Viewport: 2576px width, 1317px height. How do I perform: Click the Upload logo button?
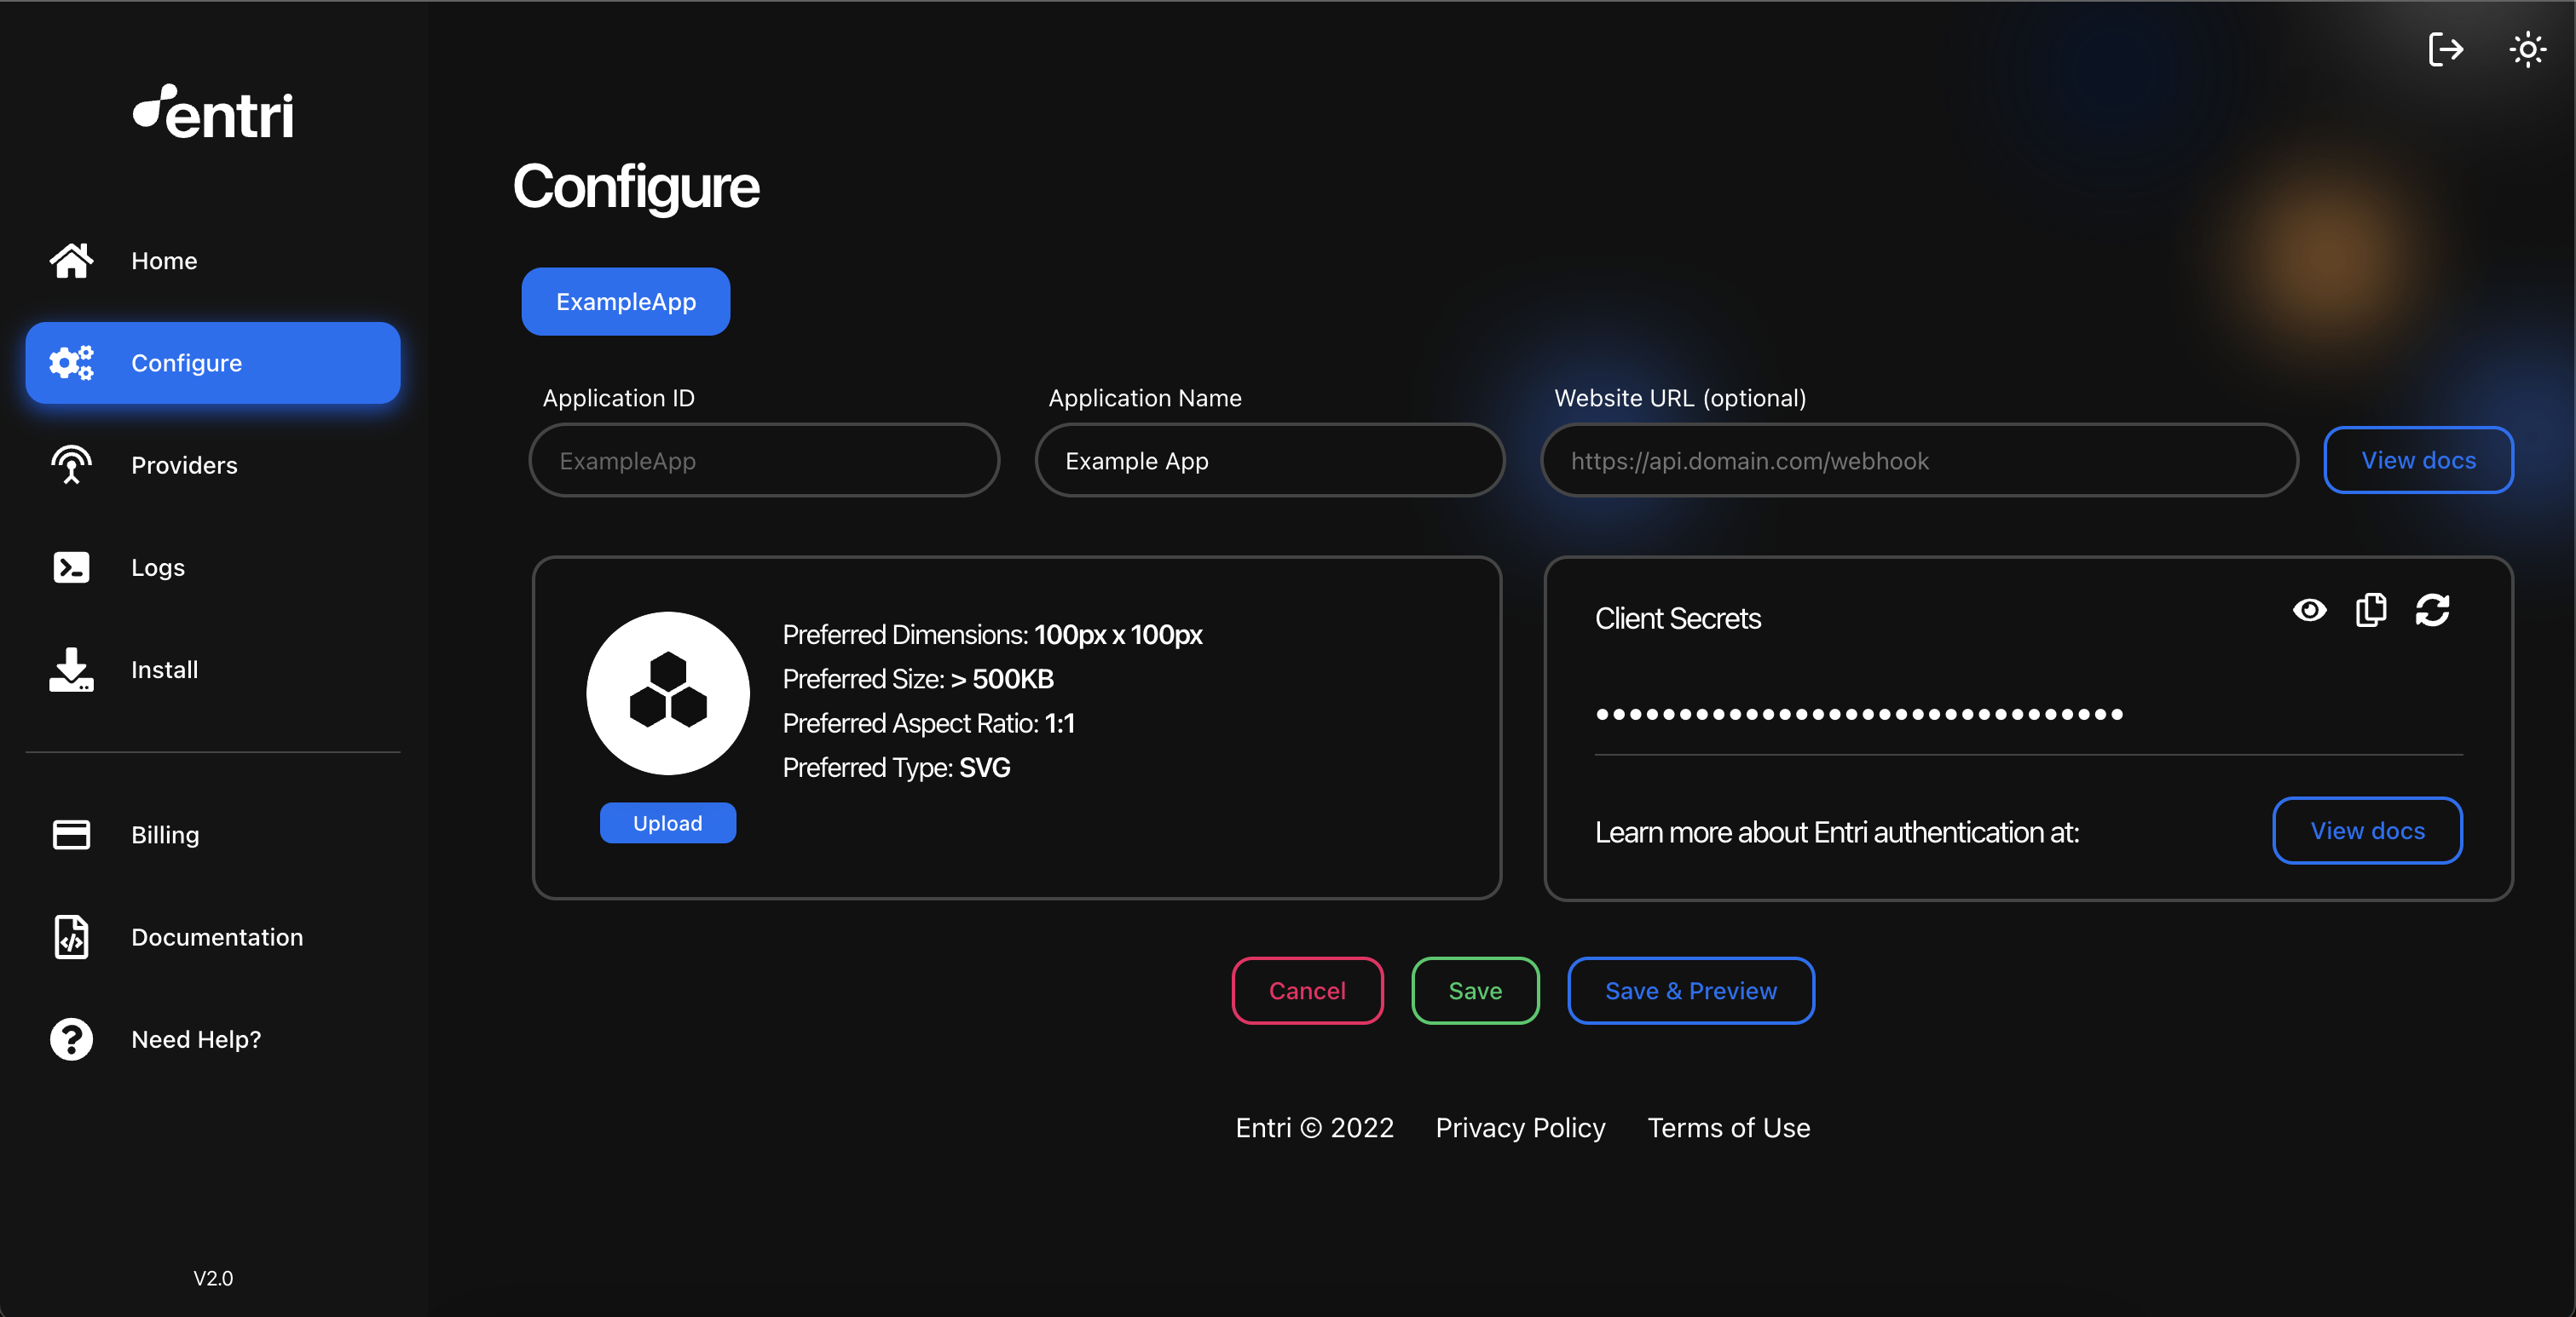[667, 824]
